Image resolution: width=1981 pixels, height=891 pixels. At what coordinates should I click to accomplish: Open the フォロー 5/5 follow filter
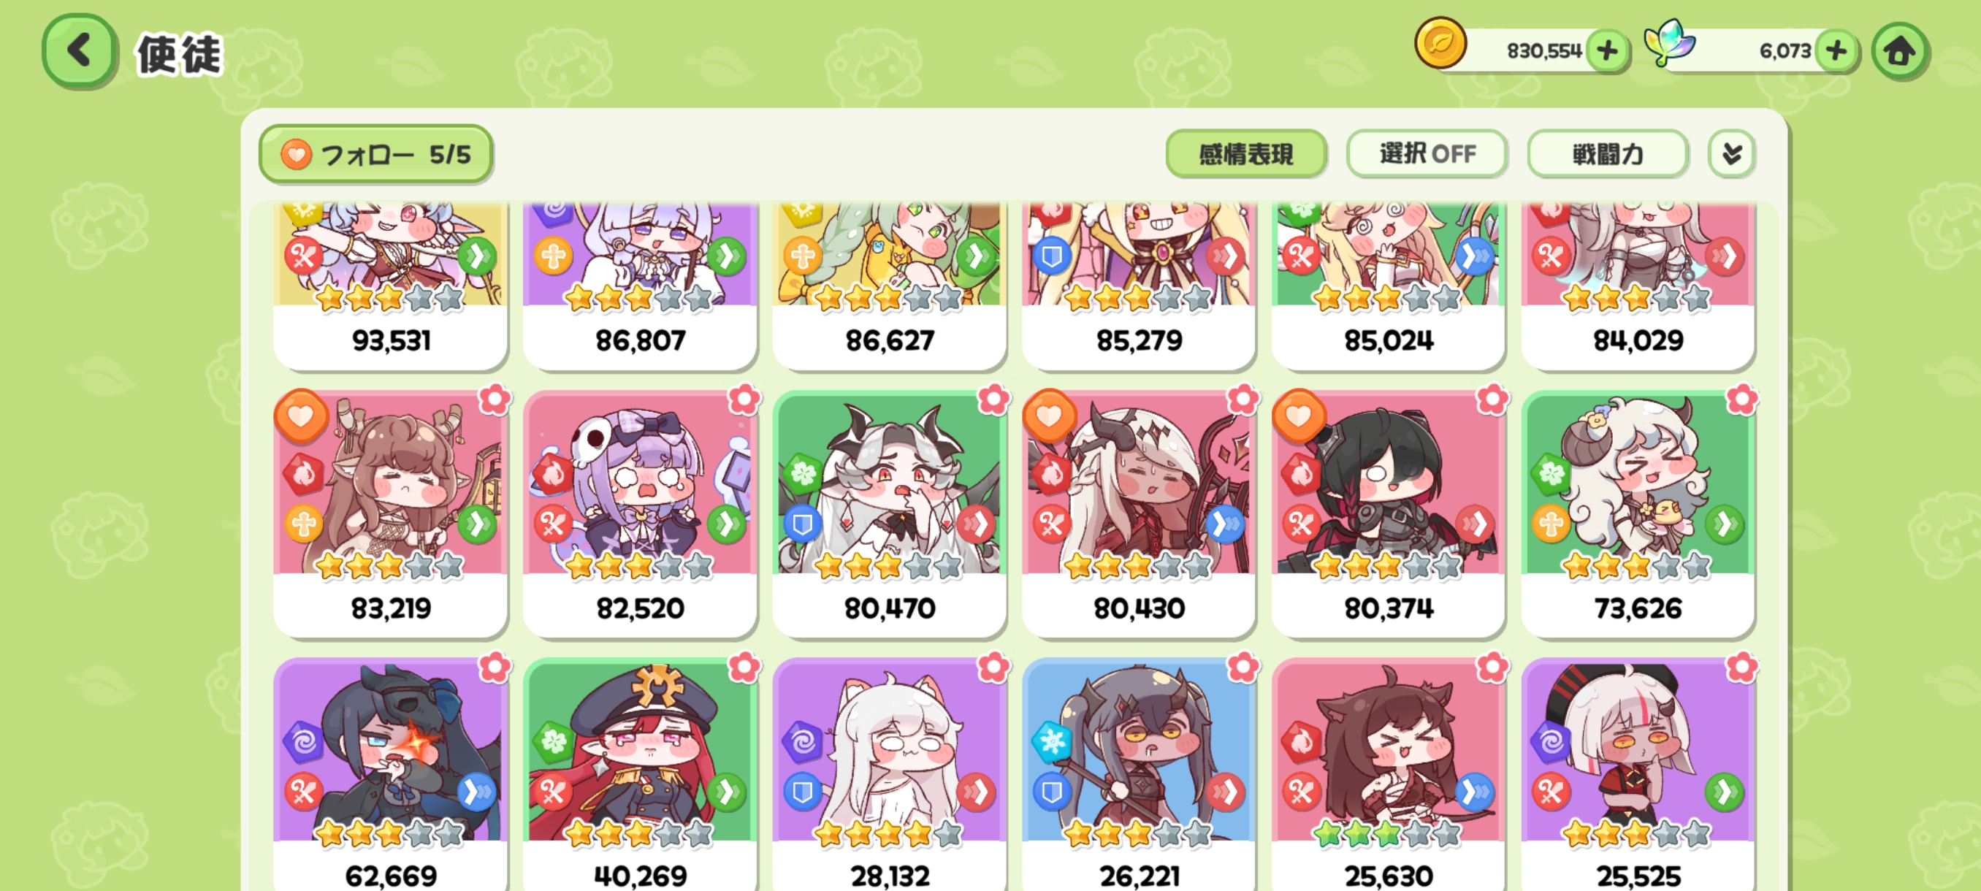point(375,154)
